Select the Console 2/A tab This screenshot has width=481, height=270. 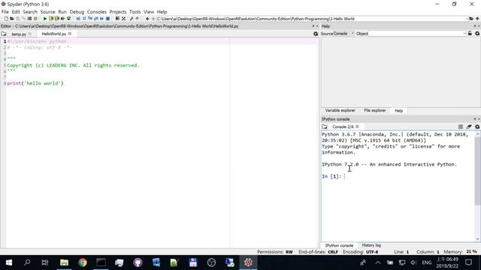[x=343, y=127]
